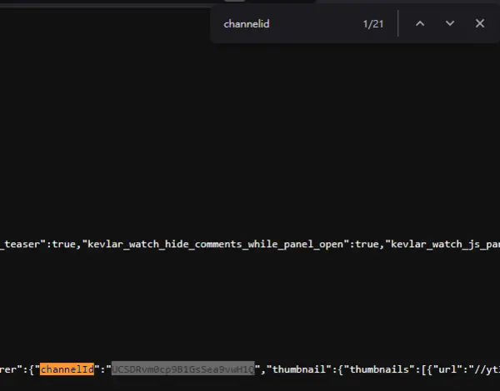This screenshot has height=391, width=500.
Task: Go to previous match with up arrow
Action: pos(420,24)
